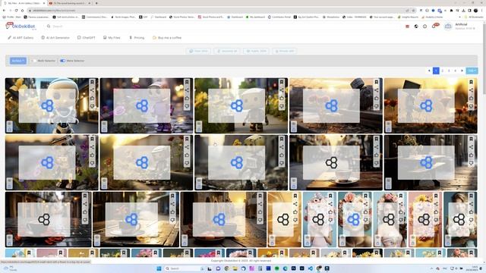Bookmark the fourth image in the top row
Screen dimensions: 486x273
tap(377, 82)
